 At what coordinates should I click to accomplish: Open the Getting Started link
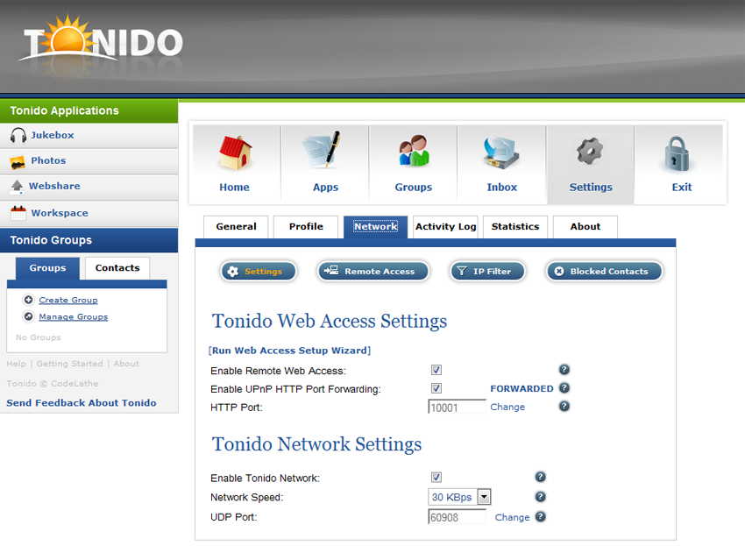(x=69, y=364)
